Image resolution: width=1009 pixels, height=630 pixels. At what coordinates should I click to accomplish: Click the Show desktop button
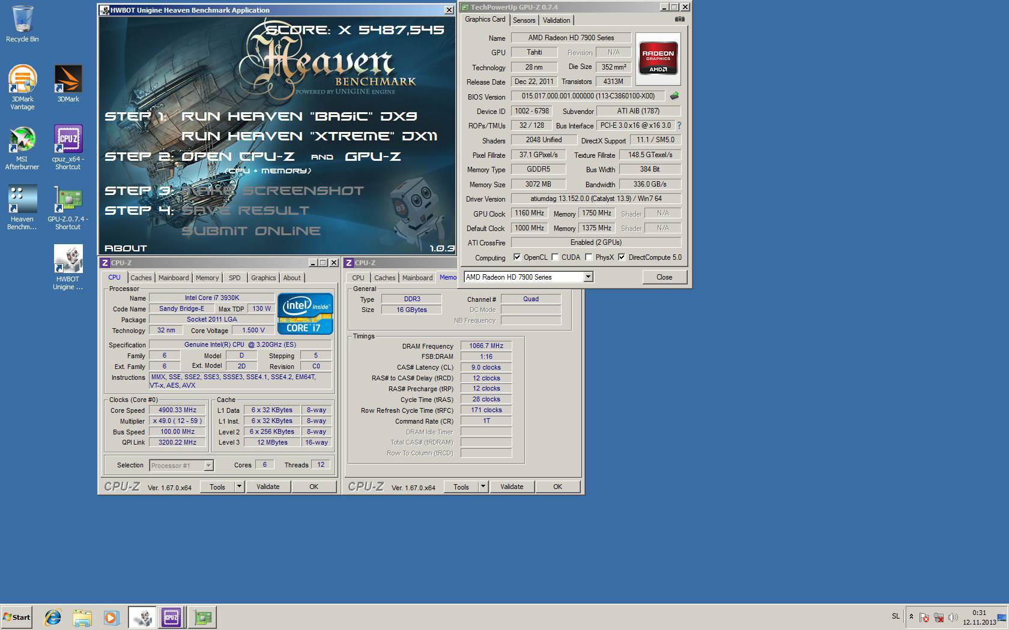[1002, 617]
